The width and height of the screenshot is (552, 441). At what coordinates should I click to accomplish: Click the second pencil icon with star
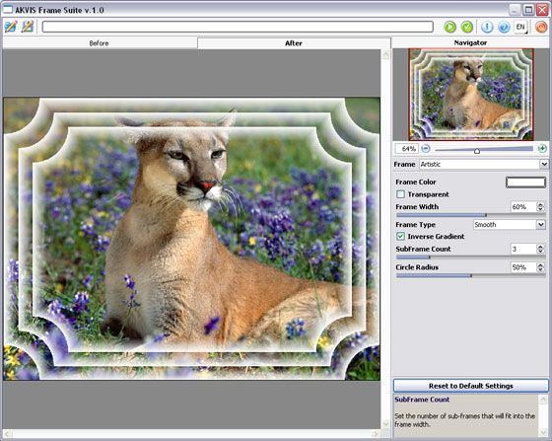click(28, 27)
